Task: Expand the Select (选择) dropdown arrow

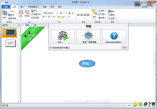Action: point(116,18)
